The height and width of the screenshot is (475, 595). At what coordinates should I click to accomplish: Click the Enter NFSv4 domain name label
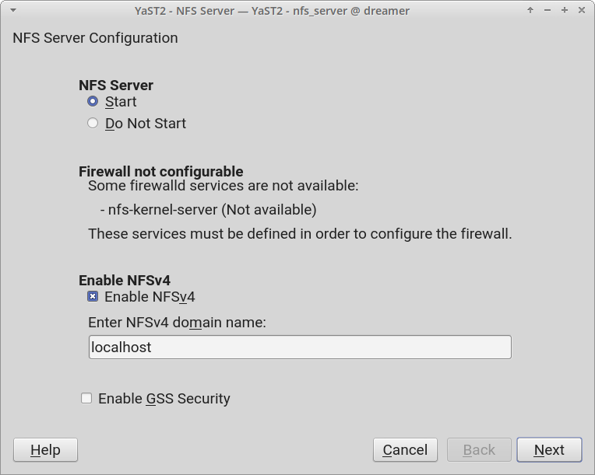tap(178, 322)
